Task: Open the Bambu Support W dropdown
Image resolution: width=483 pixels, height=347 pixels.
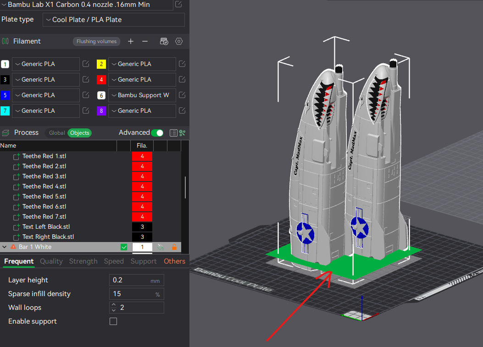Action: coord(142,95)
